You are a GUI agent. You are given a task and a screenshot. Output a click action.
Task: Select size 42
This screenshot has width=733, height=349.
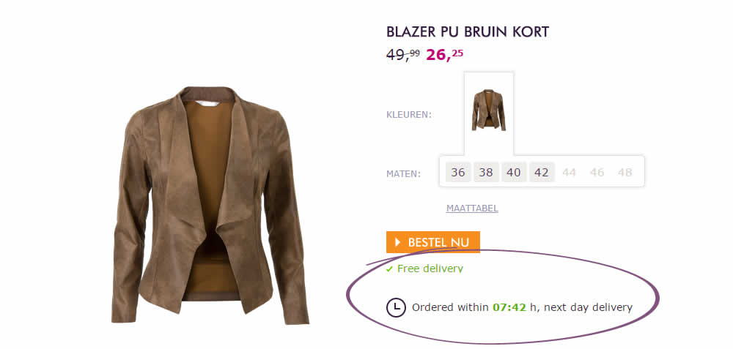coord(542,173)
